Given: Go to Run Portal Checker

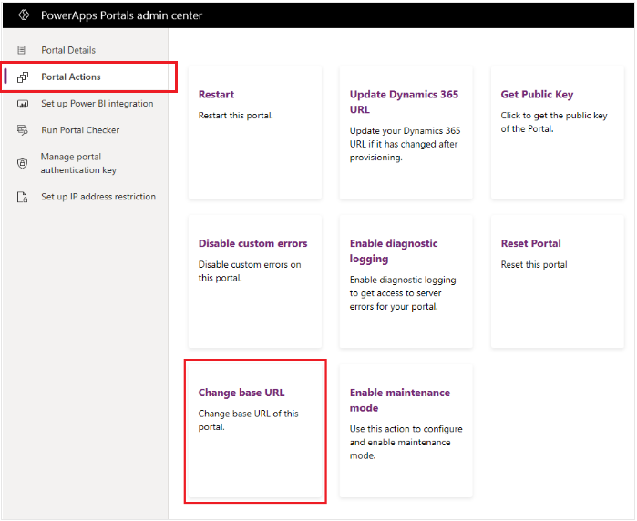Looking at the screenshot, I should coord(80,130).
